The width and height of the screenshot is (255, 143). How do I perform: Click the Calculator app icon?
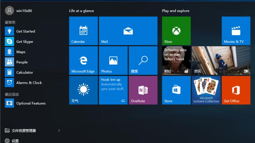pos(9,72)
